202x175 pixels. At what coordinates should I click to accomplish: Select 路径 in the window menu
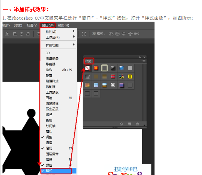pos(58,115)
